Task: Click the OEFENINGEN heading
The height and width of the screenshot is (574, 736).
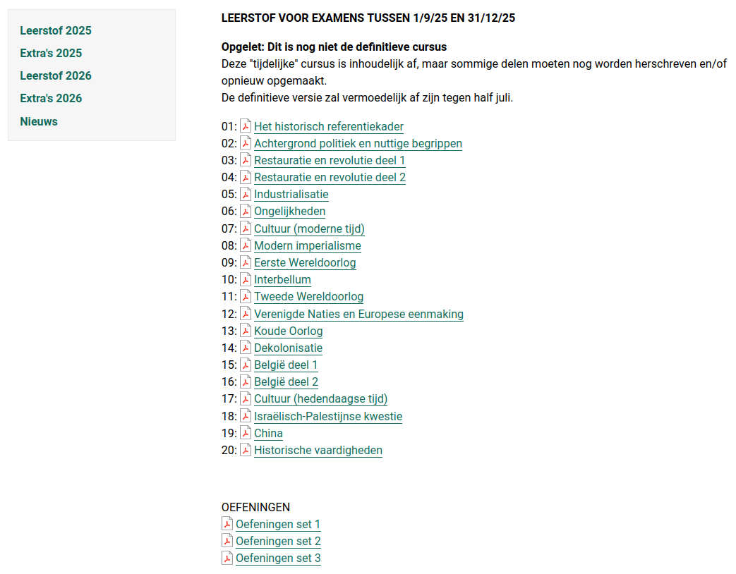Action: pos(256,507)
